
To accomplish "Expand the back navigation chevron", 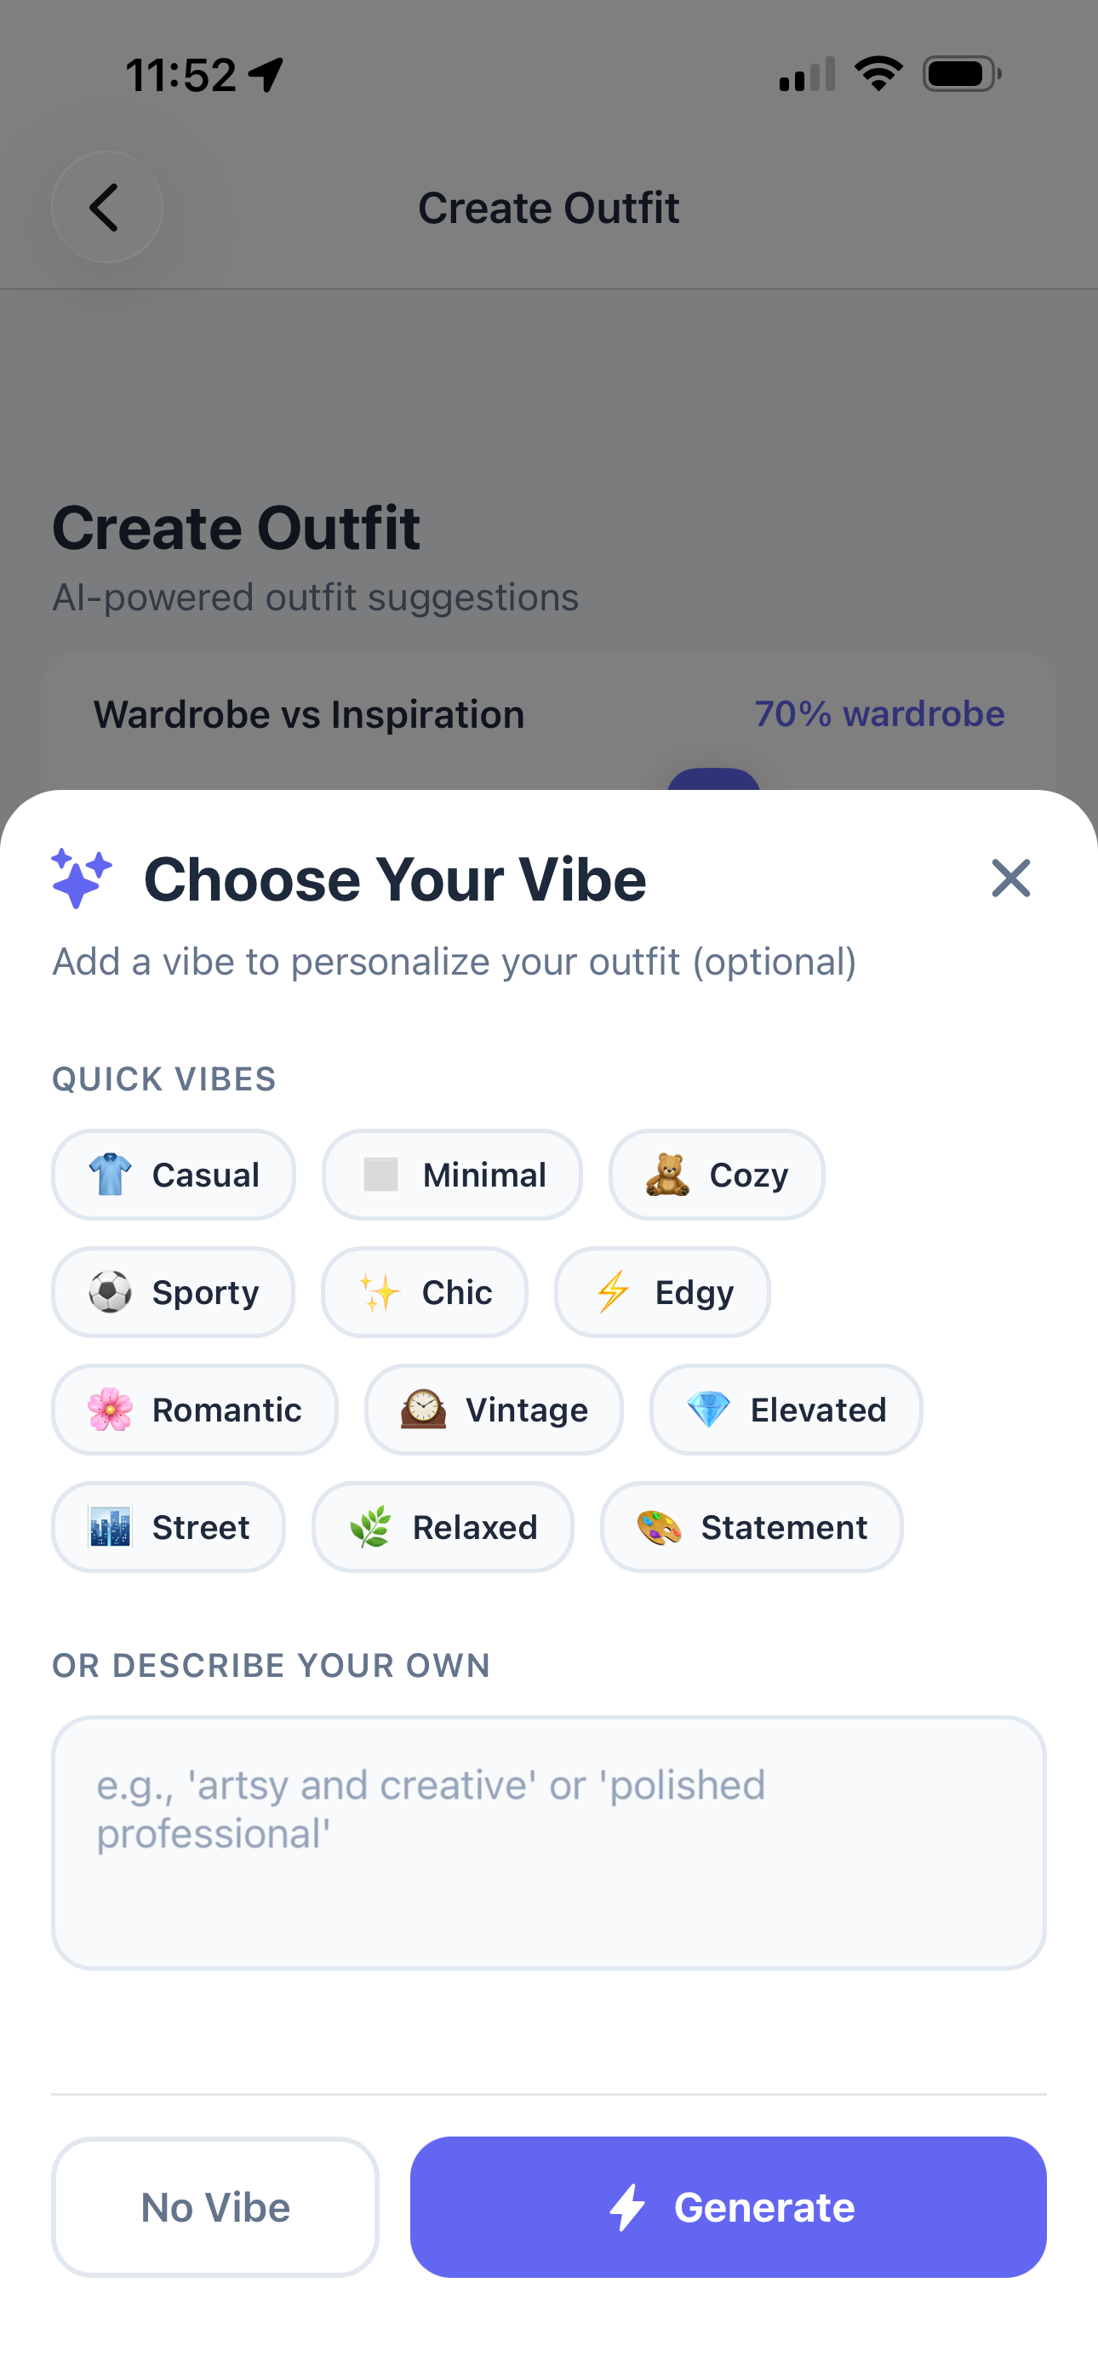I will 106,207.
